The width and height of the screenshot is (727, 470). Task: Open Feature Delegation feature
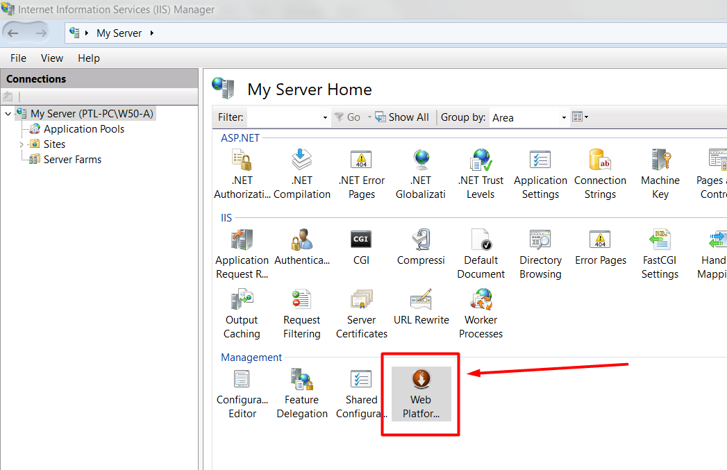click(x=302, y=394)
